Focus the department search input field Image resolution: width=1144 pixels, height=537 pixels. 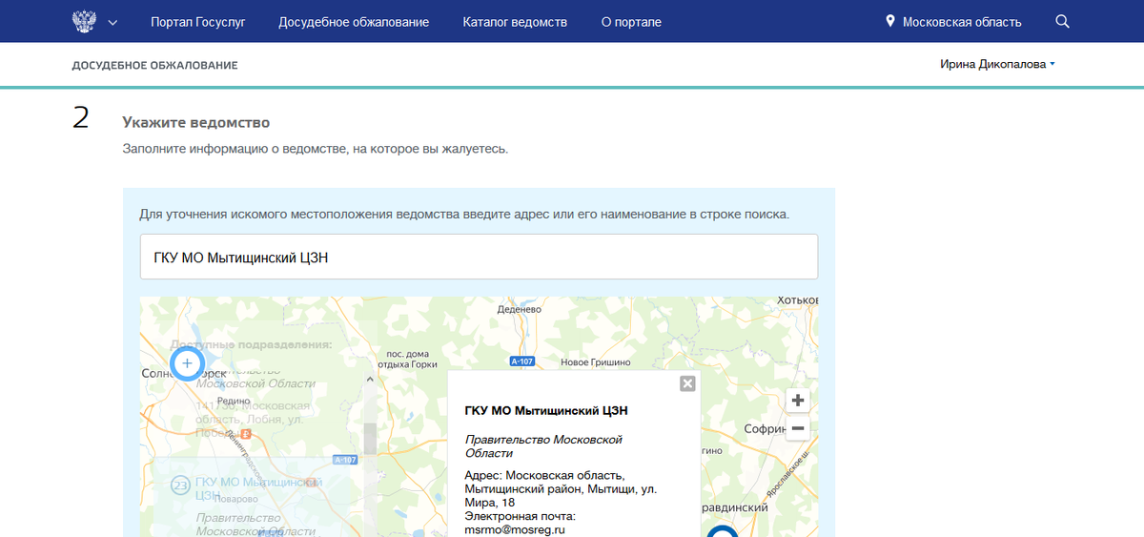[479, 257]
